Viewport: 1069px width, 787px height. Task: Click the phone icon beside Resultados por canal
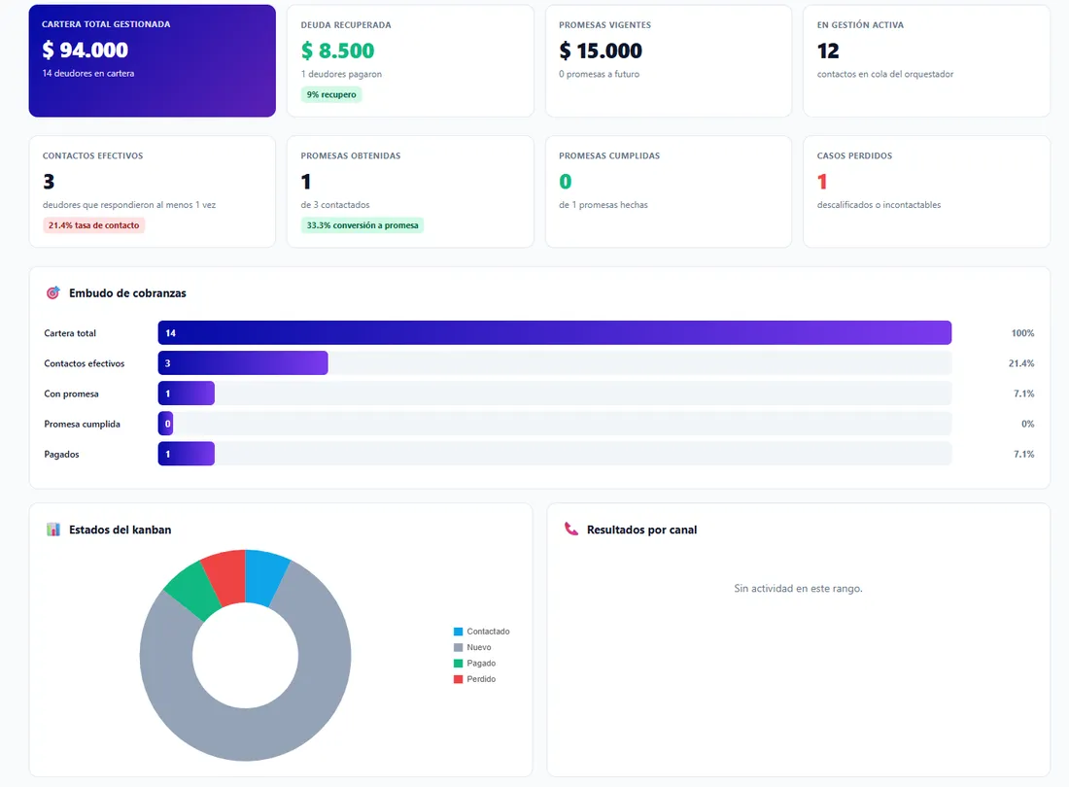(570, 529)
